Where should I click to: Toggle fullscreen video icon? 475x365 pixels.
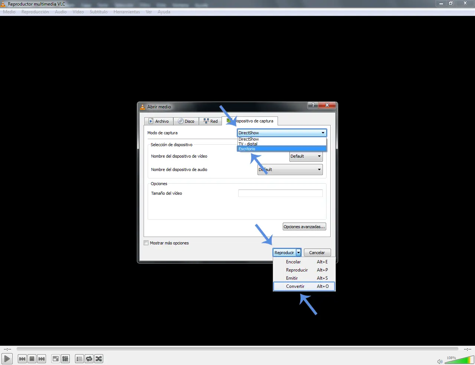point(55,359)
